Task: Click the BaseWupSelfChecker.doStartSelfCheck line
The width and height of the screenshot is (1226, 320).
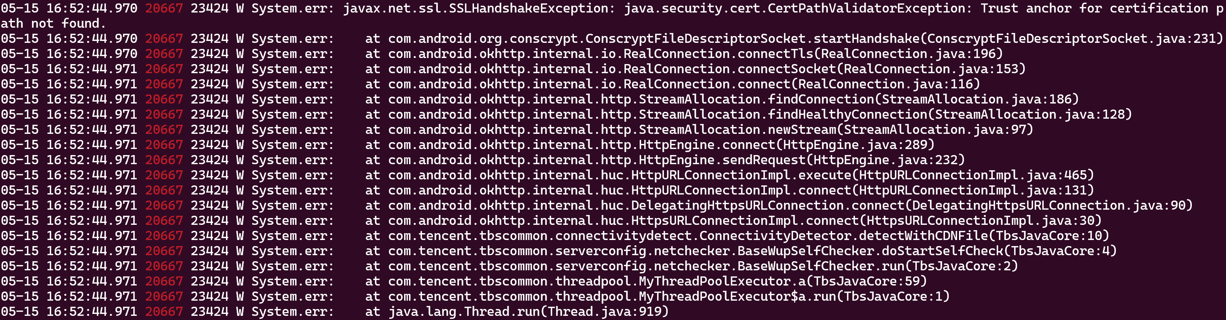Action: [559, 251]
